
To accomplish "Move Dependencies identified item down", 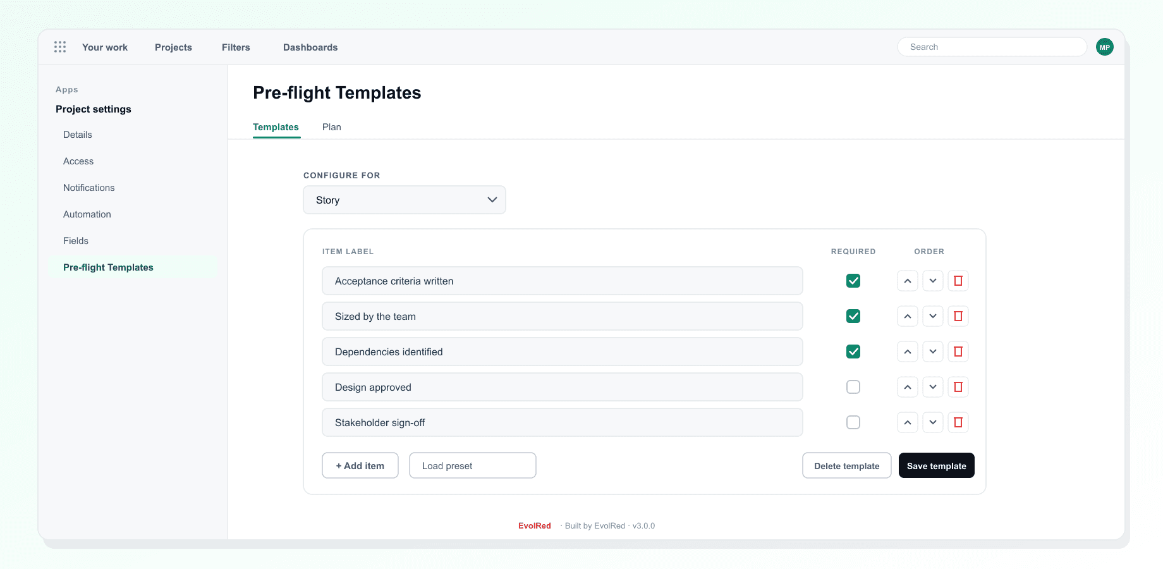I will tap(933, 352).
